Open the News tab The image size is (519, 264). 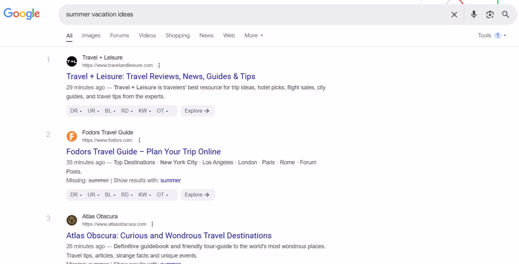coord(206,35)
